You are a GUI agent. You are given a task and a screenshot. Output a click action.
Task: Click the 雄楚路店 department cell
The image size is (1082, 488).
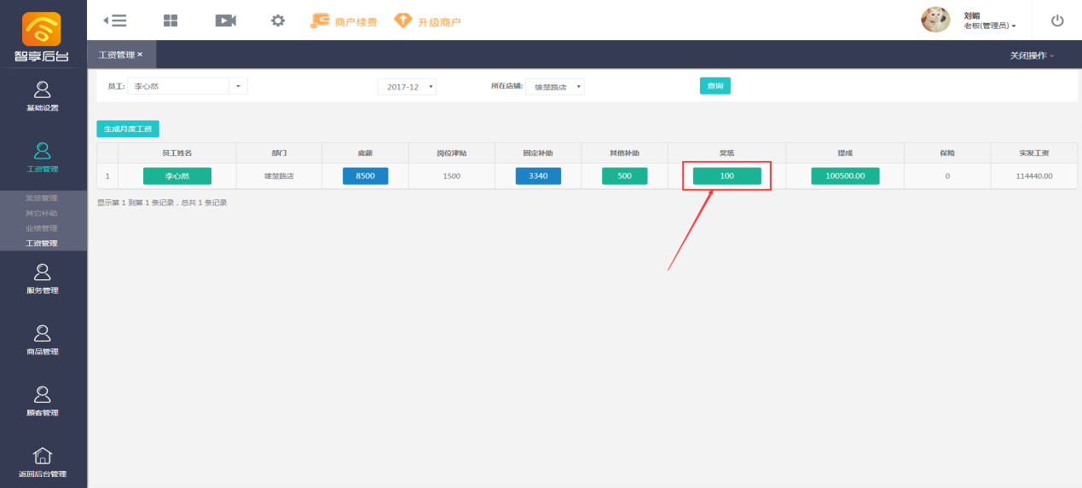click(279, 175)
